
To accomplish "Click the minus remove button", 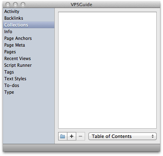I will pos(80,136).
